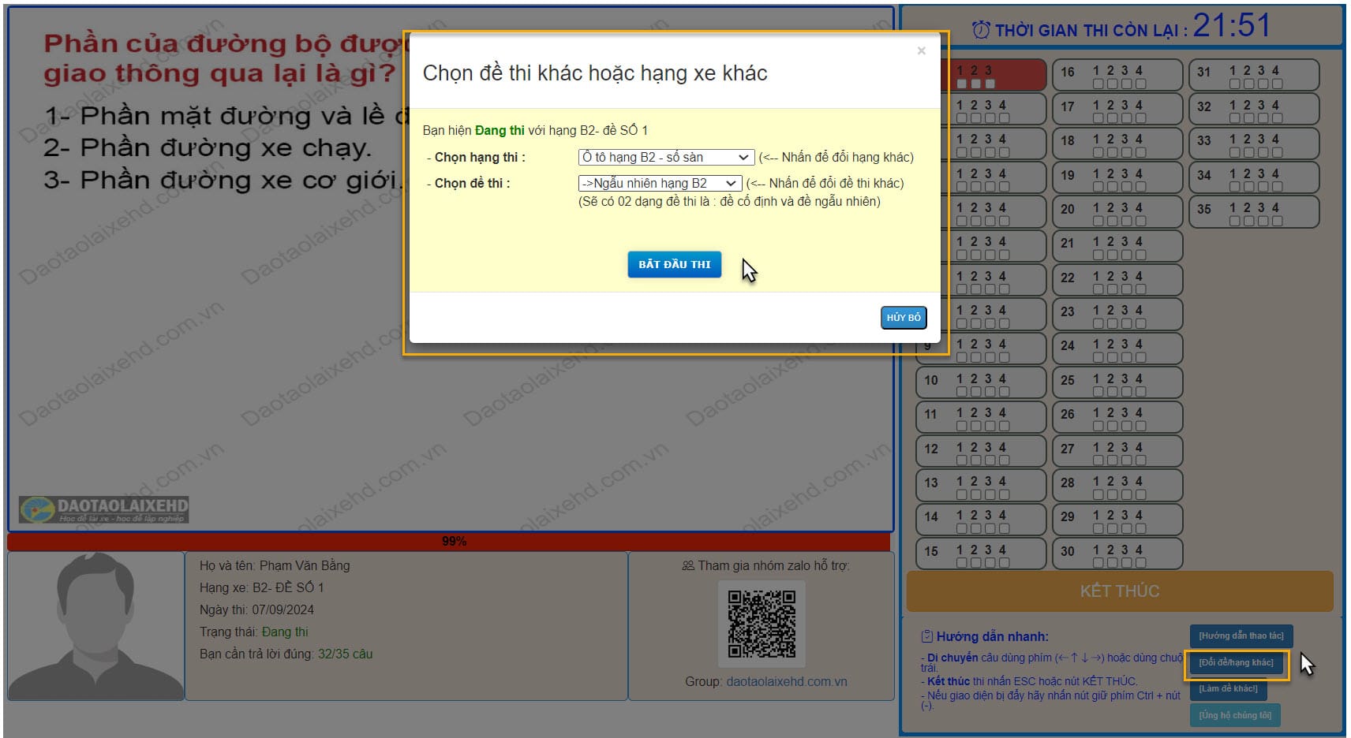The height and width of the screenshot is (738, 1351).
Task: Tick answer 1 checkbox for question 16
Action: [1098, 84]
